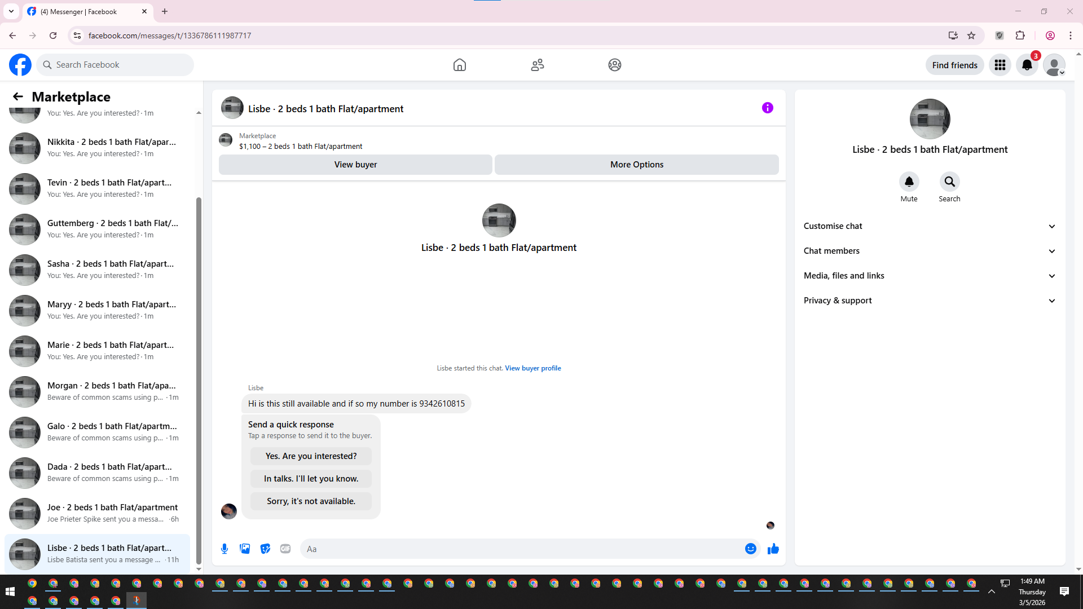Open the Marie conversation
Image resolution: width=1083 pixels, height=609 pixels.
tap(97, 351)
